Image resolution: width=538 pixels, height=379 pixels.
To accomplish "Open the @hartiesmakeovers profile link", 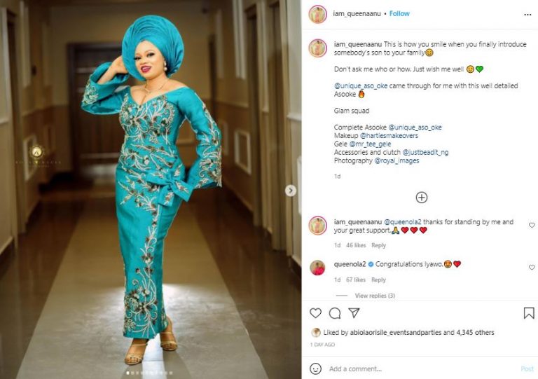I will (x=389, y=135).
